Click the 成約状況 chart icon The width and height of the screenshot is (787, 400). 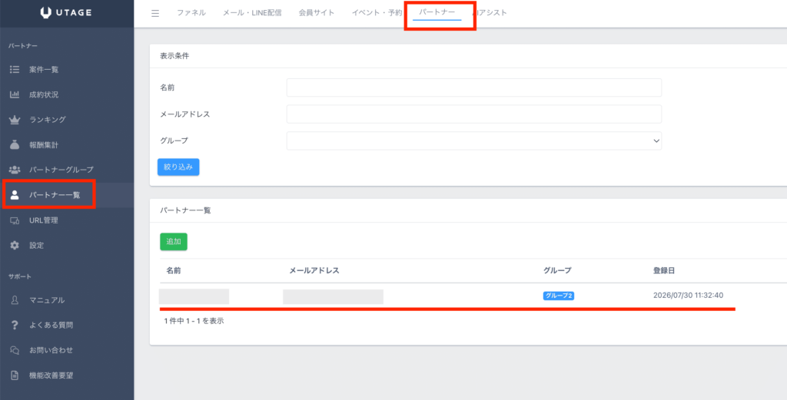point(15,94)
